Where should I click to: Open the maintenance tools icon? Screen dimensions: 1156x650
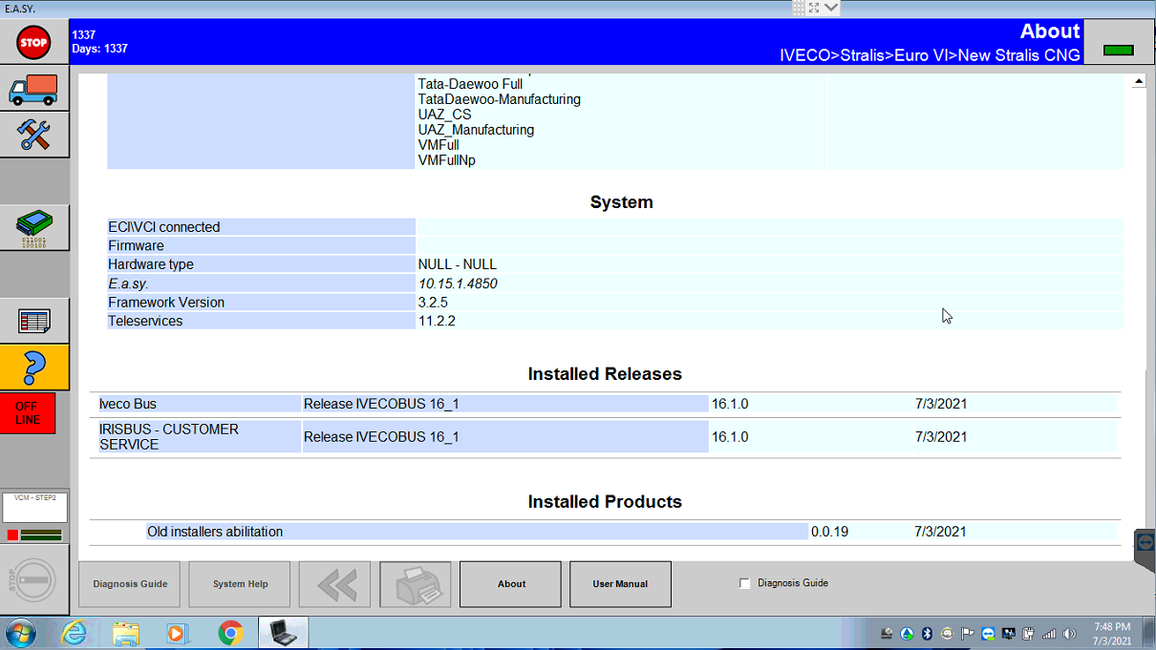click(x=34, y=135)
